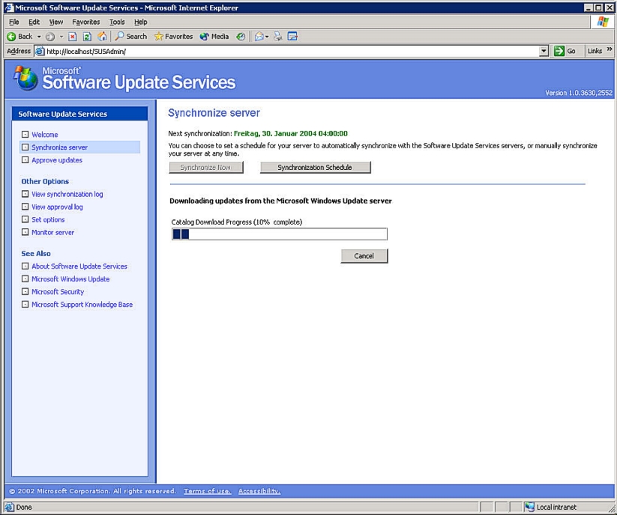This screenshot has height=515, width=617.
Task: Click the Software Update Services globe logo
Action: [25, 78]
